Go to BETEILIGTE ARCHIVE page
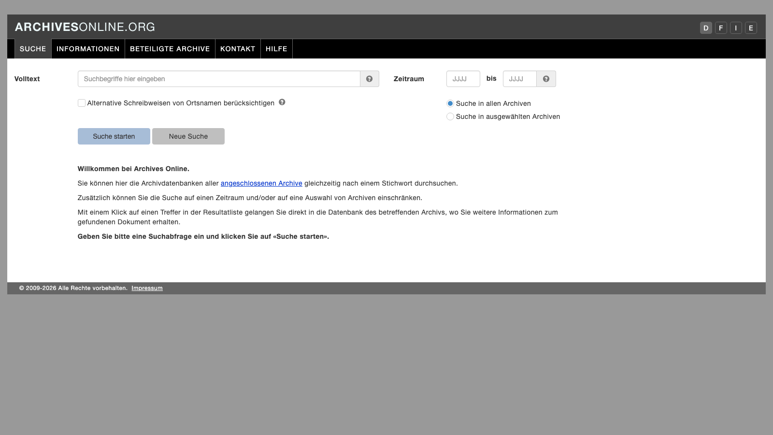 170,49
